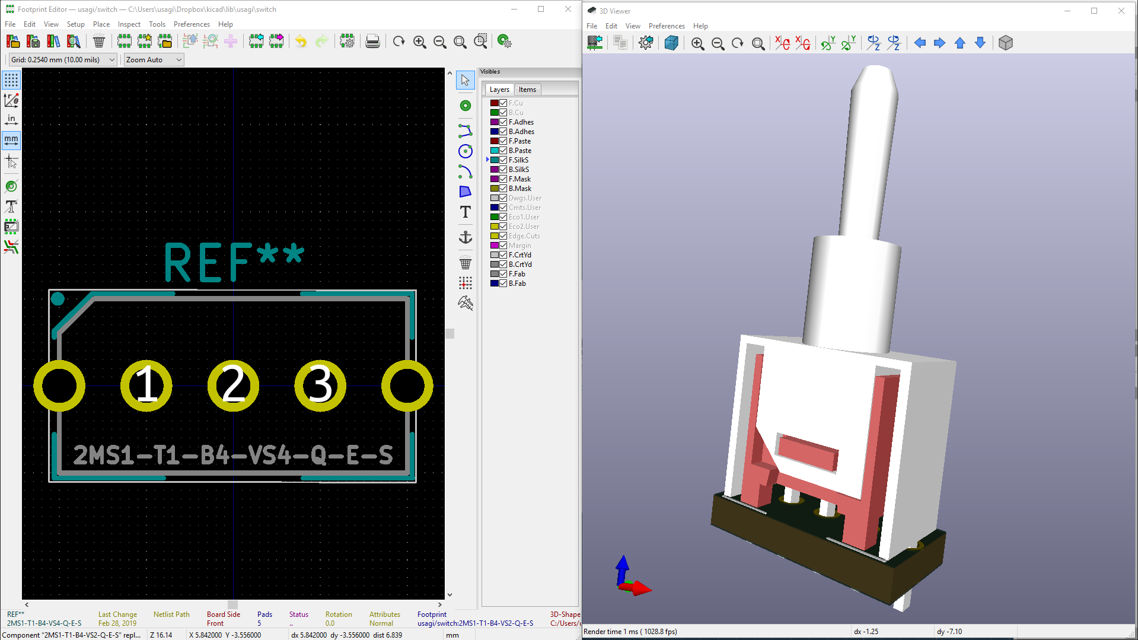This screenshot has width=1138, height=640.
Task: Select the Add Text tool
Action: coord(466,212)
